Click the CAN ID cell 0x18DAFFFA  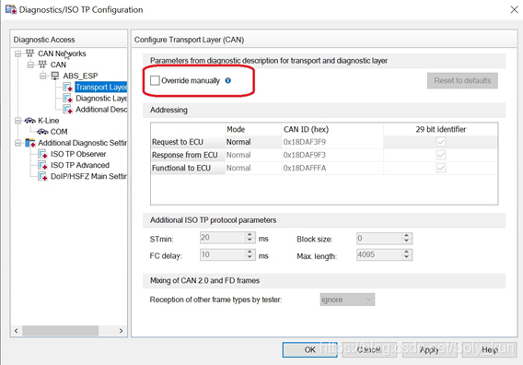click(332, 168)
